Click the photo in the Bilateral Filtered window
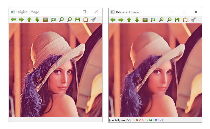Viewport: 210px width, 129px height. pyautogui.click(x=155, y=70)
